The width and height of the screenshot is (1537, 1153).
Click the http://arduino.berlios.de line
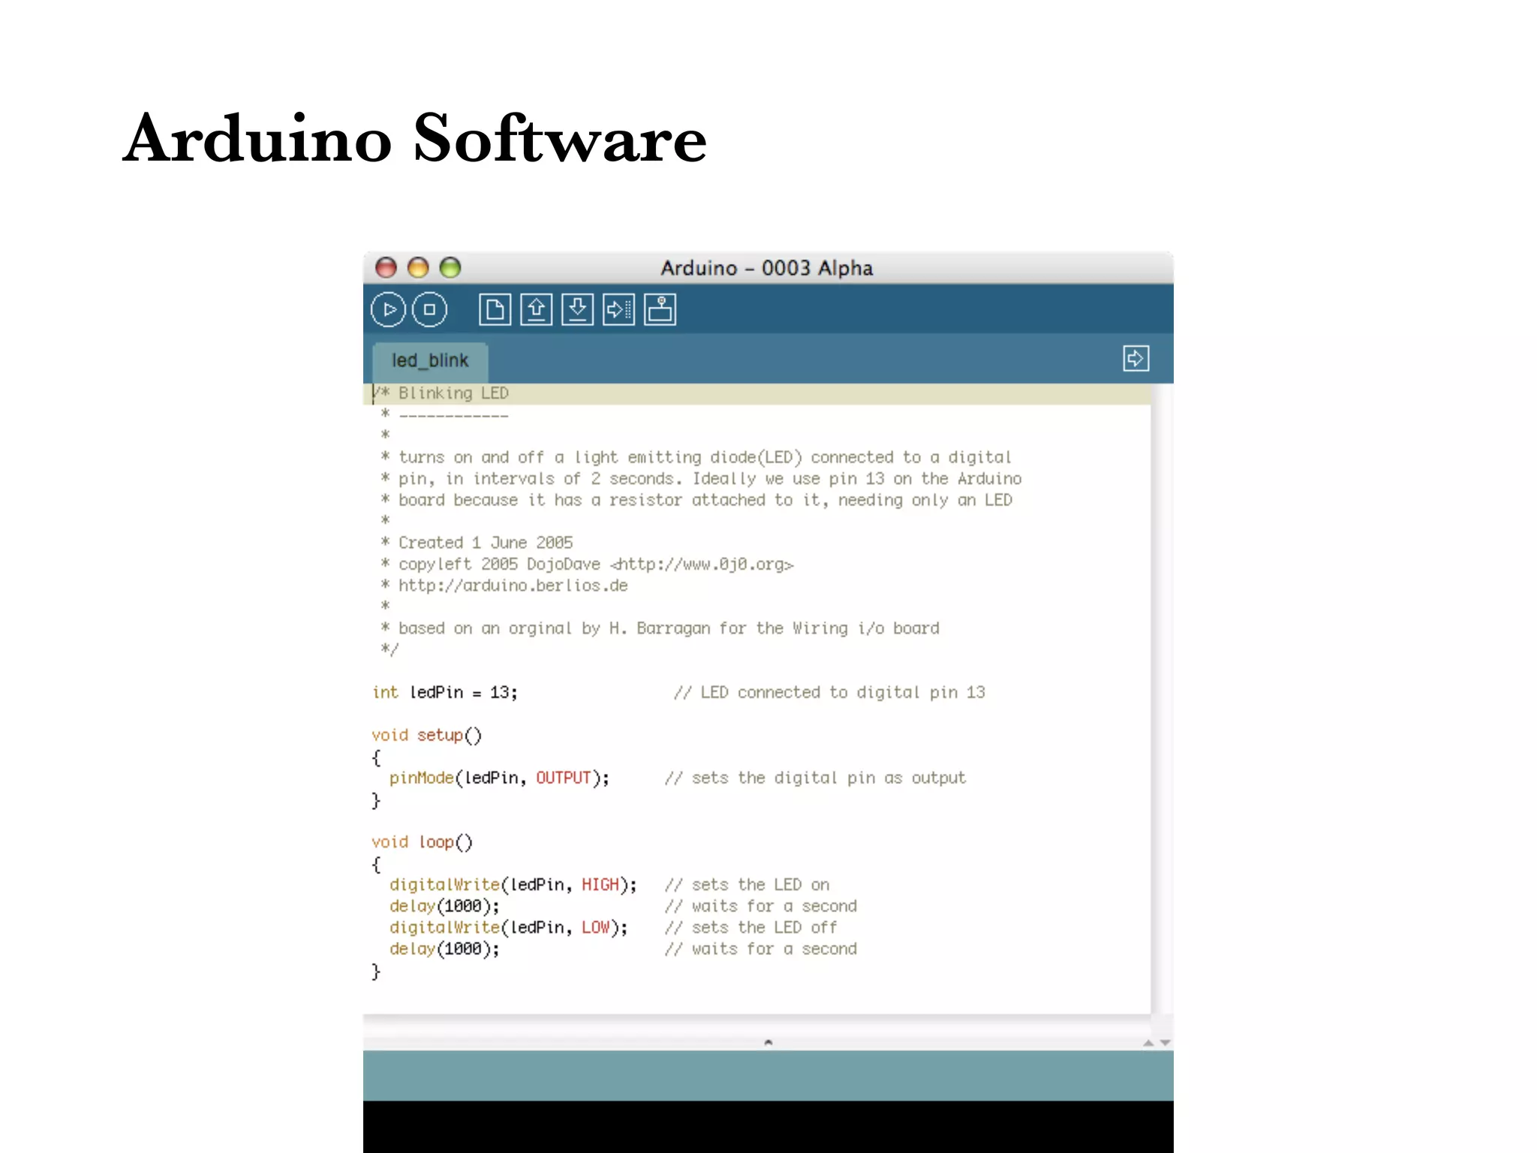(x=504, y=586)
